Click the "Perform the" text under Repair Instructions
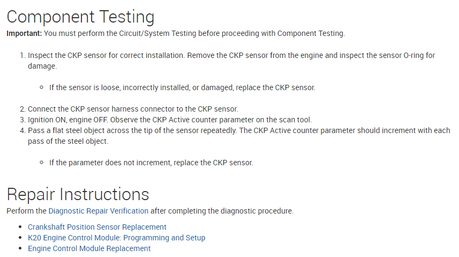Viewport: 459px width, 257px height. (x=26, y=211)
